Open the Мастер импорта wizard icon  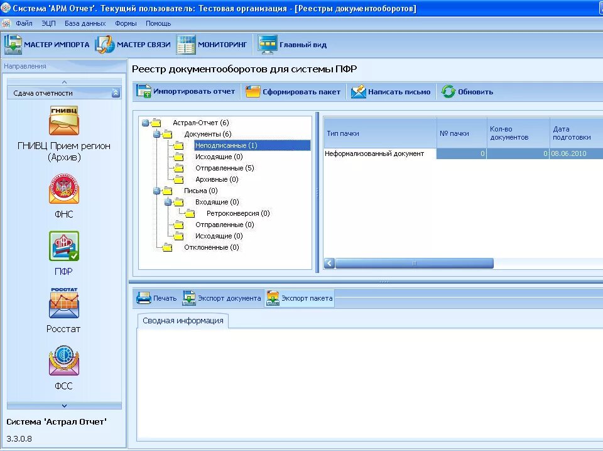coord(13,45)
